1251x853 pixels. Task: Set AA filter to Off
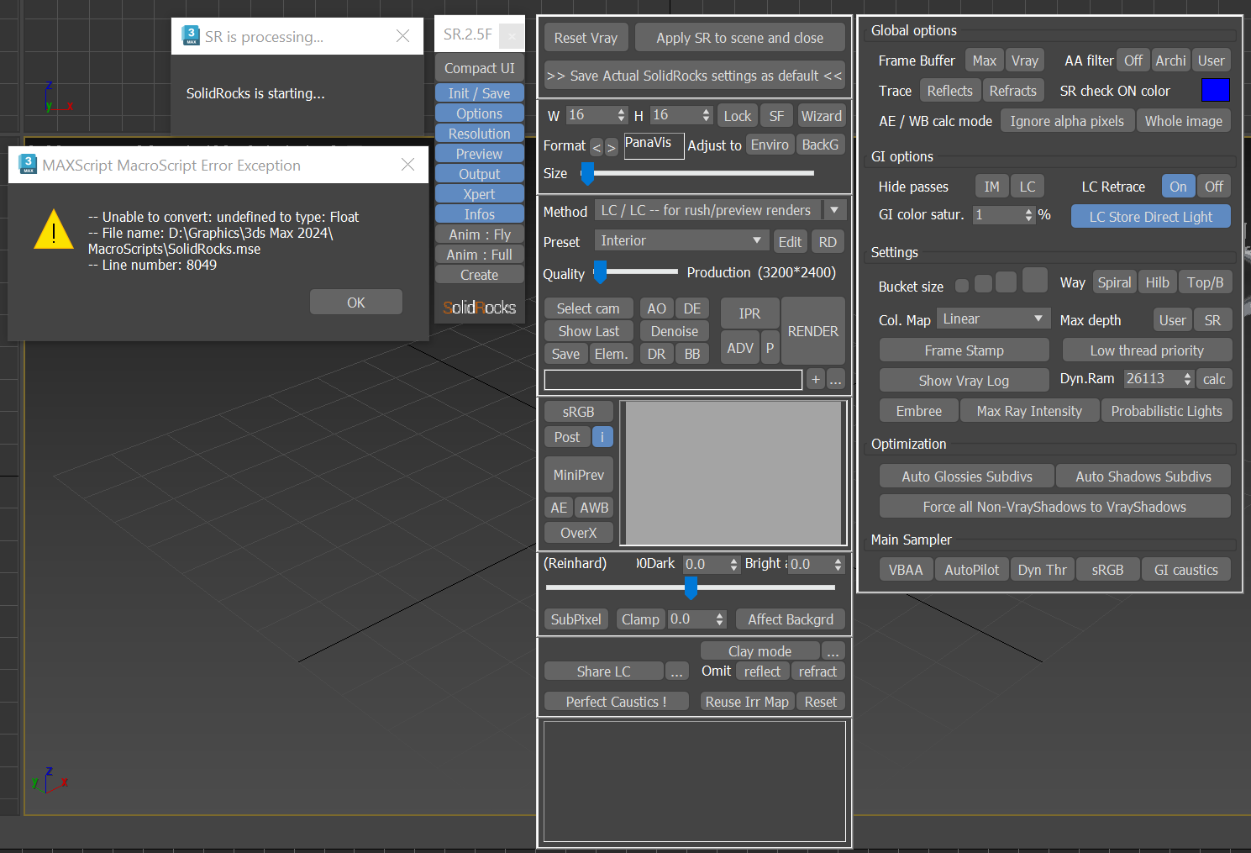[x=1133, y=61]
